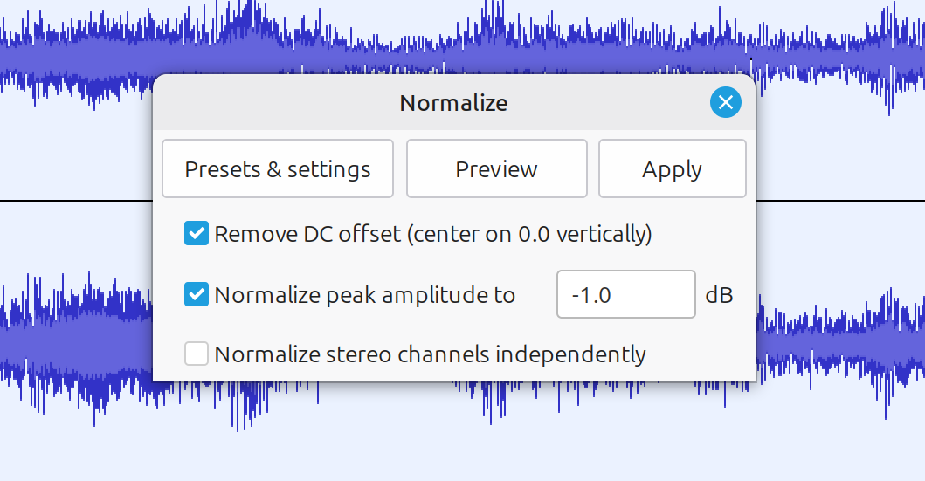
Task: Apply the Normalize effect
Action: click(672, 168)
